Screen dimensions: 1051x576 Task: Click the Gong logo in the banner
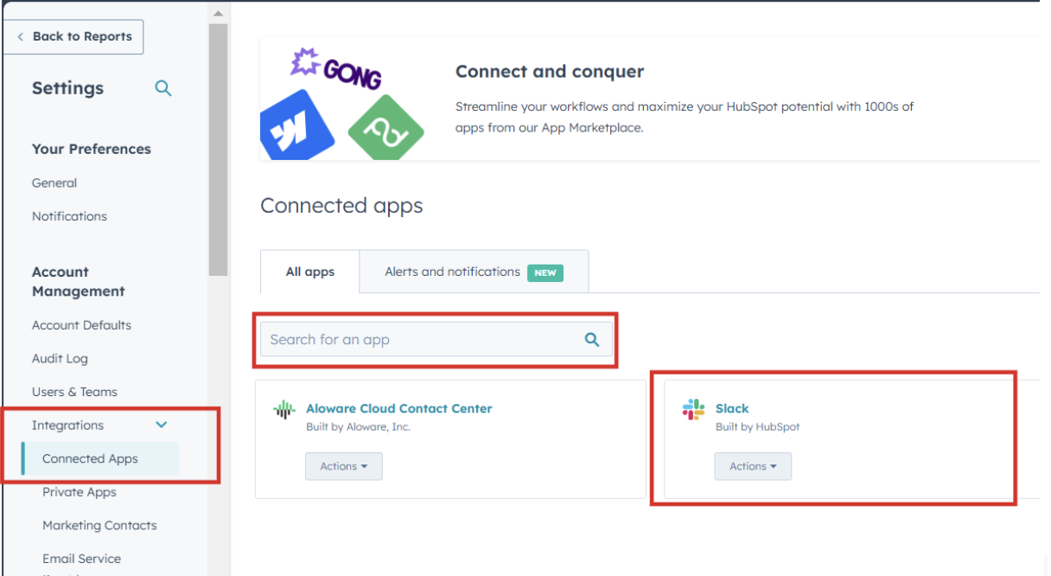click(x=337, y=68)
